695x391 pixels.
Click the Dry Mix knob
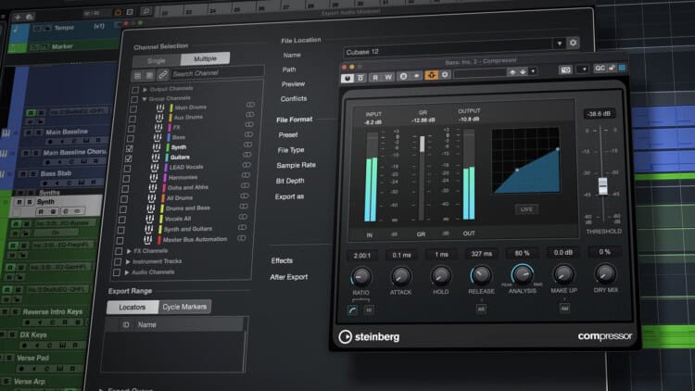605,273
